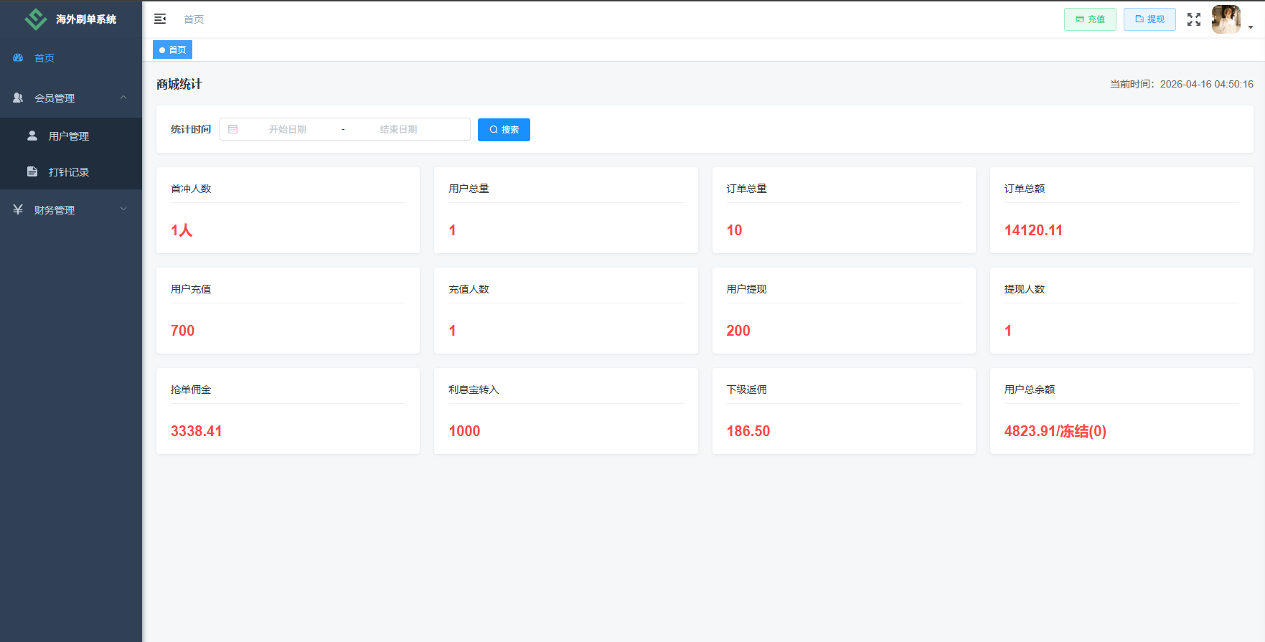Expand the 财务管理 submenu chevron
The height and width of the screenshot is (642, 1265).
123,209
